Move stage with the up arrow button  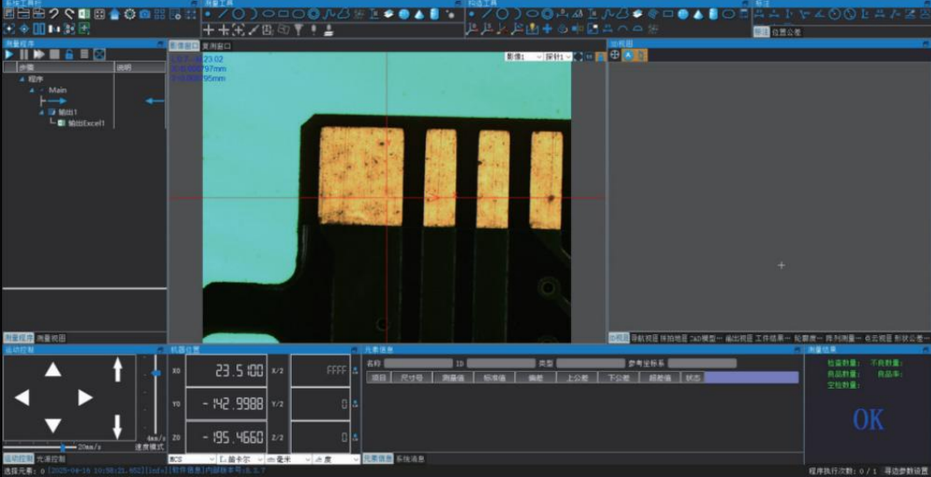coord(53,370)
